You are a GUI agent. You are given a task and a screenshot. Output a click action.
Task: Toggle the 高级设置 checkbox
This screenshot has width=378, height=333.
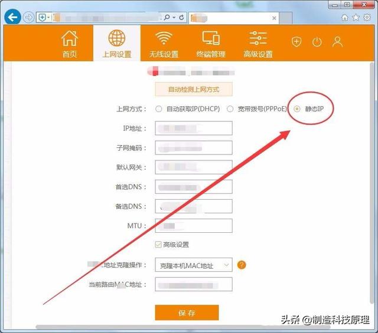(158, 245)
